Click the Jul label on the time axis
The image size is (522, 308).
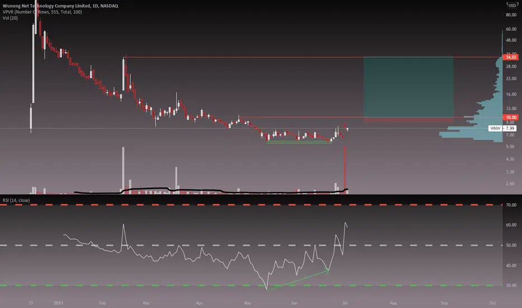click(x=345, y=302)
